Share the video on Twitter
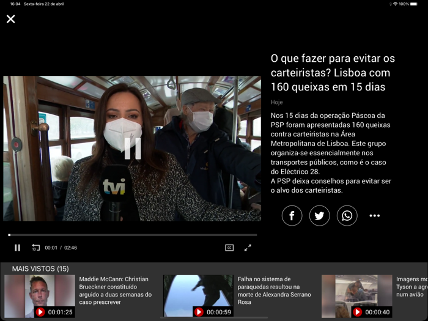 pyautogui.click(x=319, y=216)
